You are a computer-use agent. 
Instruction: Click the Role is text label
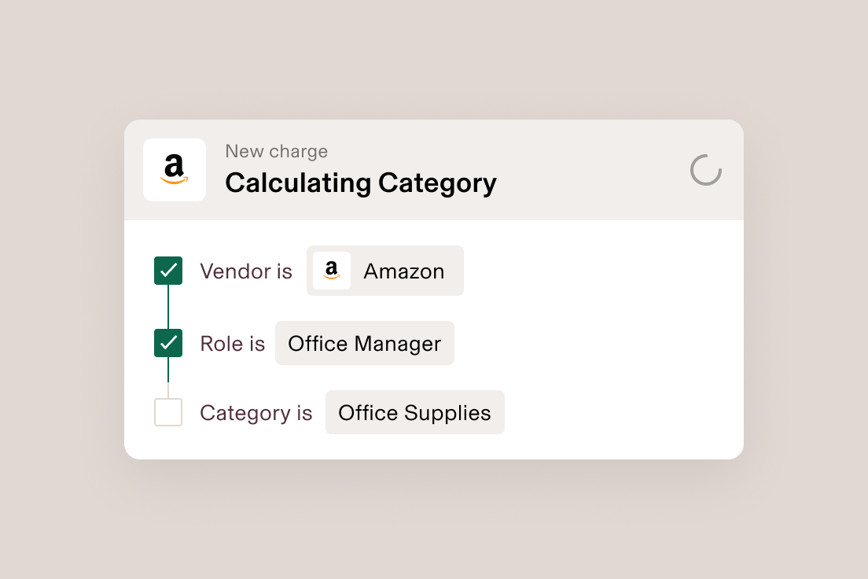(x=232, y=343)
